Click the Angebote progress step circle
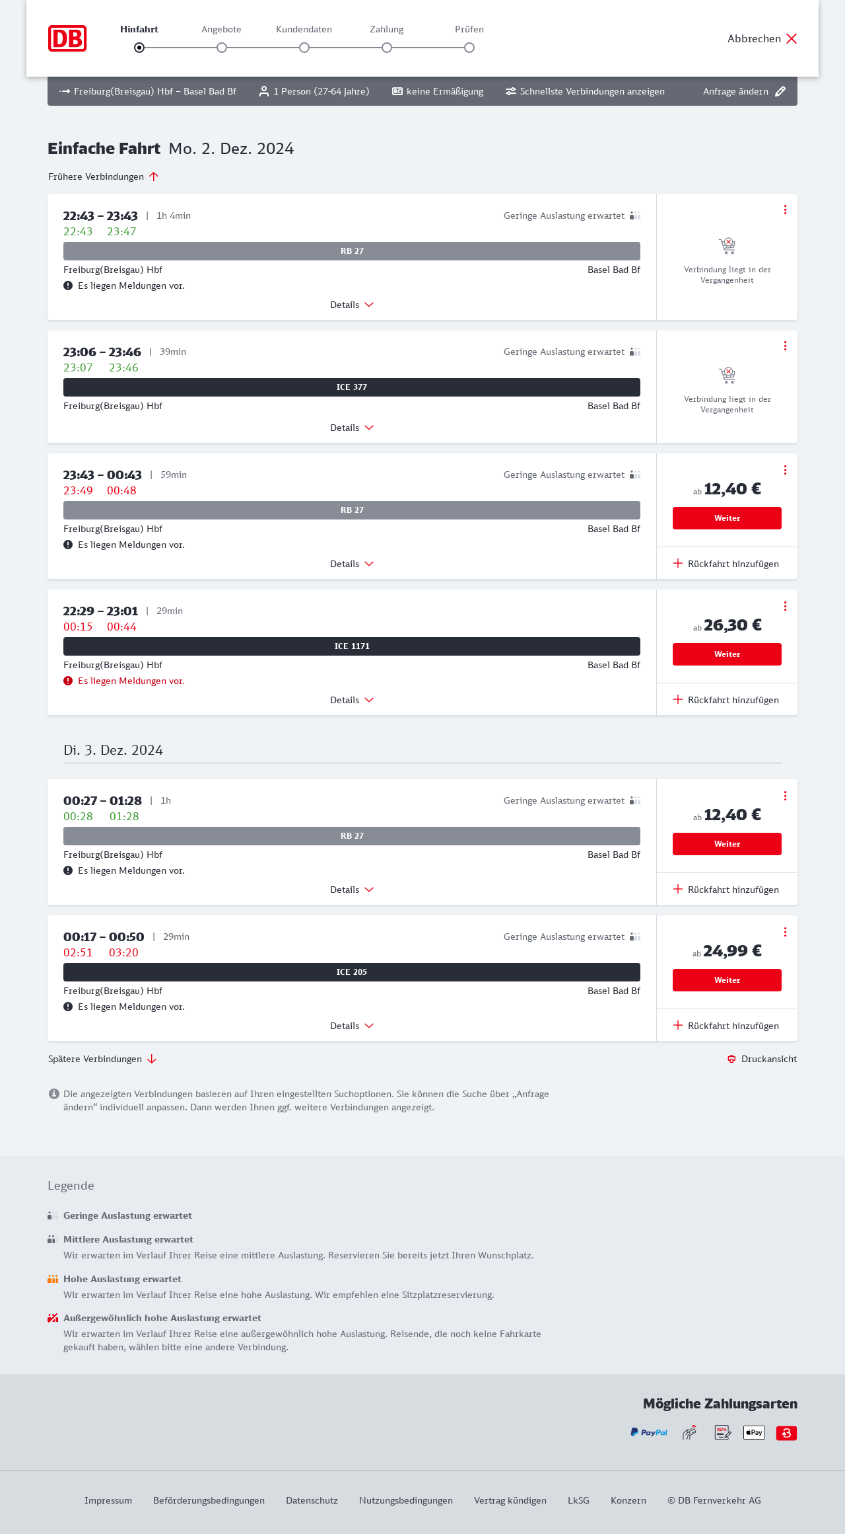Image resolution: width=845 pixels, height=1534 pixels. [222, 48]
